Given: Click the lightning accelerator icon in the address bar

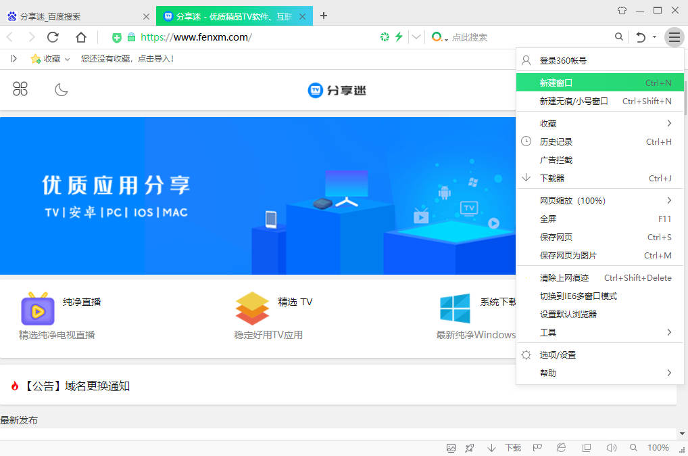Looking at the screenshot, I should coord(398,37).
